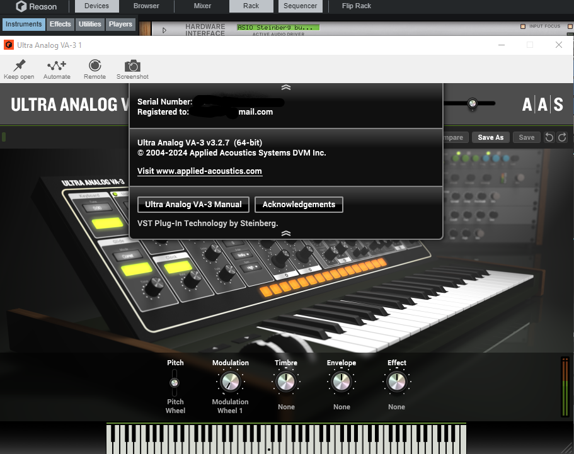Switch to the Effects tab

[x=60, y=25]
